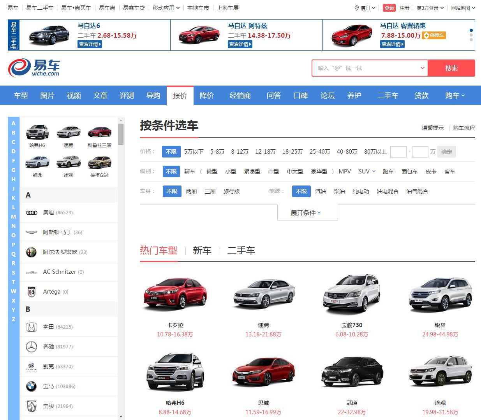
Task: Select price filter 5万以下
Action: click(x=194, y=152)
